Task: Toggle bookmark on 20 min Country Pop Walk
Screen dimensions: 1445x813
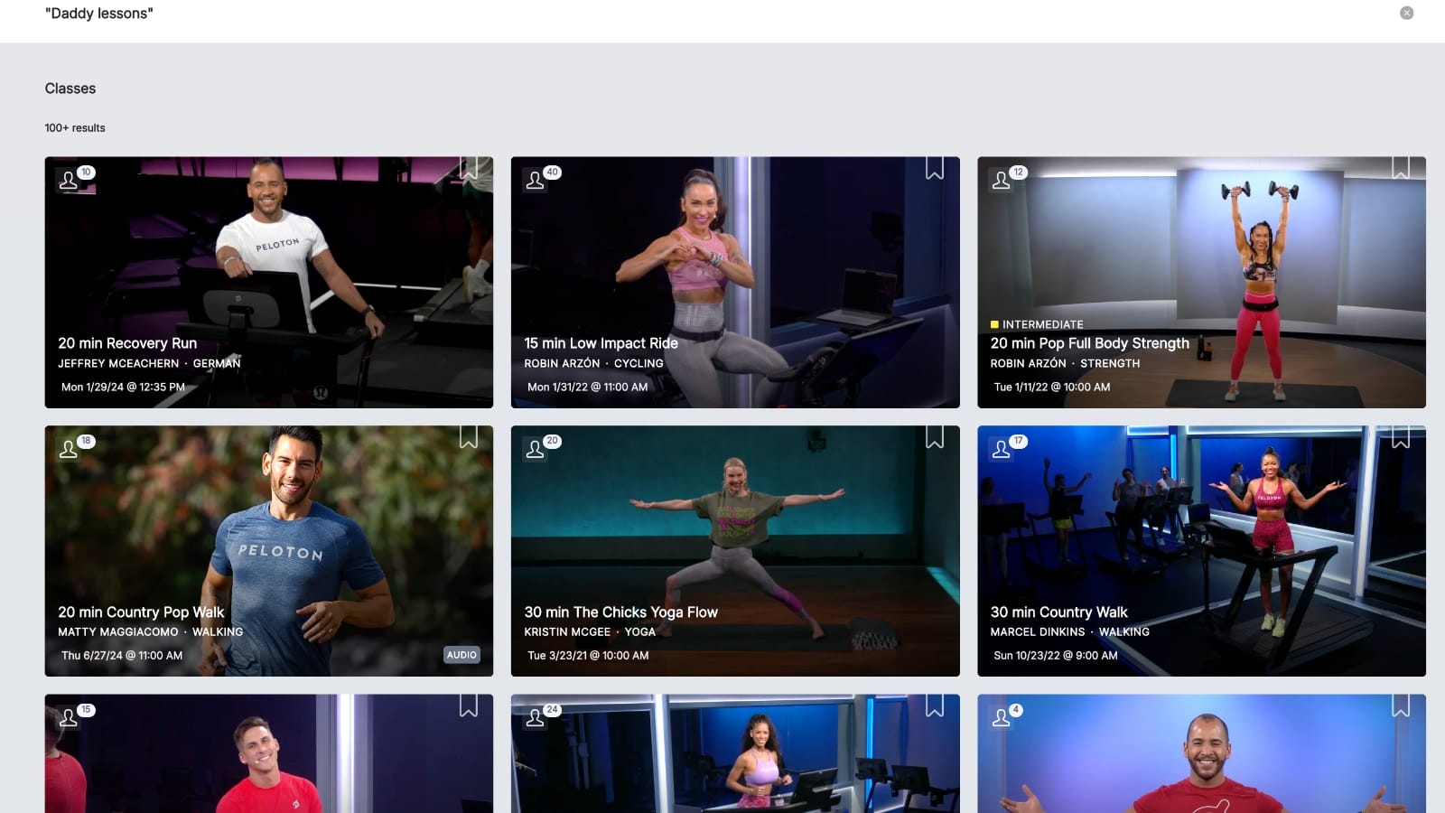Action: (468, 437)
